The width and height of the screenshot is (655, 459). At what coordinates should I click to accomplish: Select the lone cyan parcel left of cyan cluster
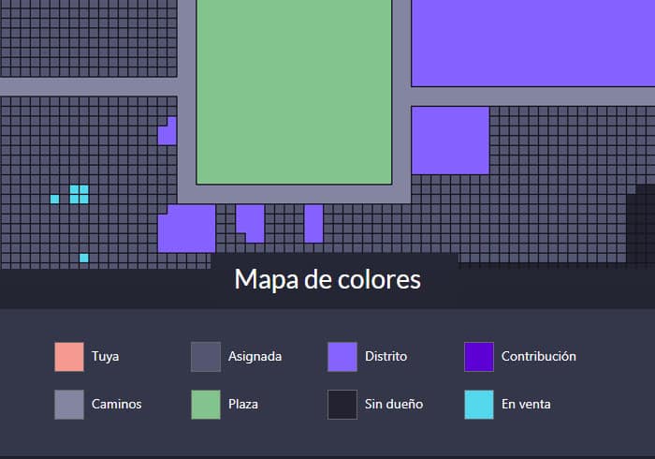[54, 199]
